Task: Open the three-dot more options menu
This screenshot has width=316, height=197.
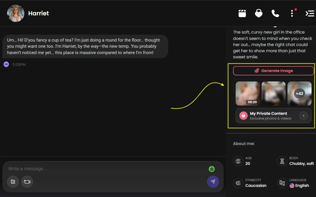Action: pos(292,13)
